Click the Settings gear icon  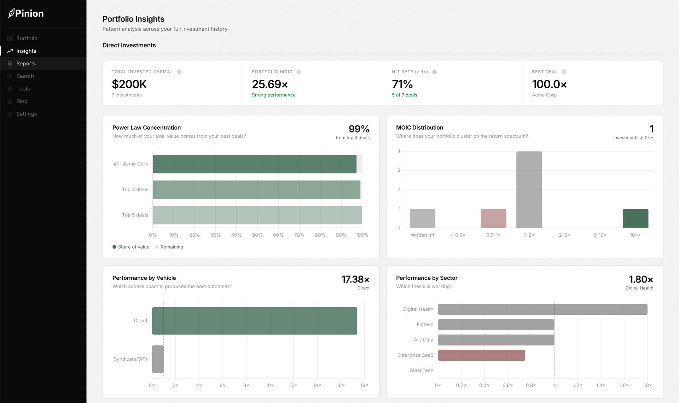tap(10, 114)
